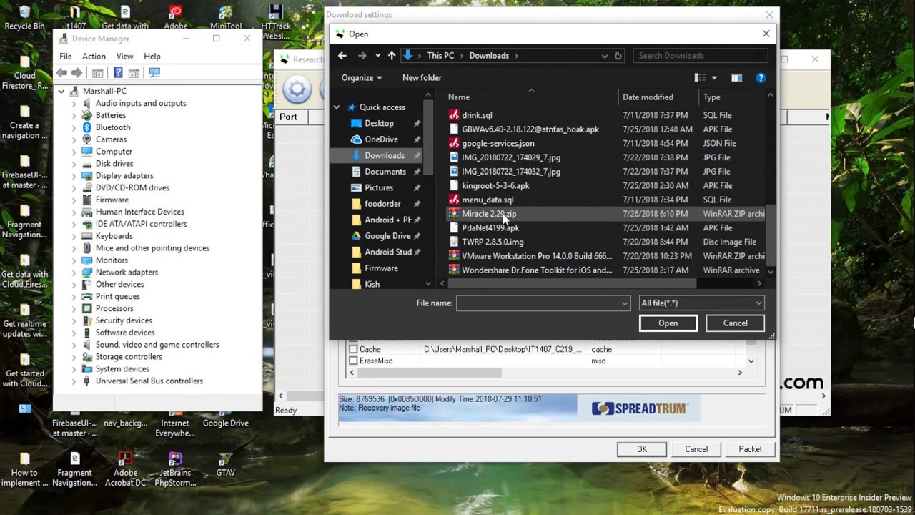Screen dimensions: 915x515
Task: Click Cancel in the Open dialog
Action: (x=735, y=323)
